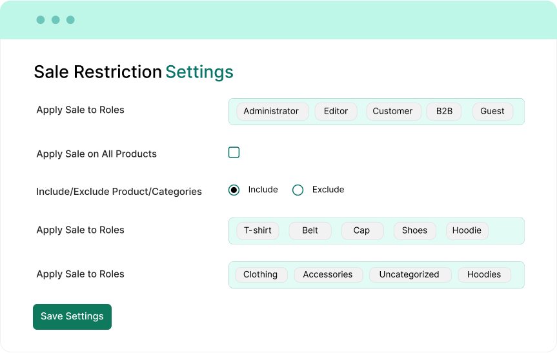This screenshot has height=353, width=557.
Task: Choose the Cap product tag
Action: click(x=361, y=230)
